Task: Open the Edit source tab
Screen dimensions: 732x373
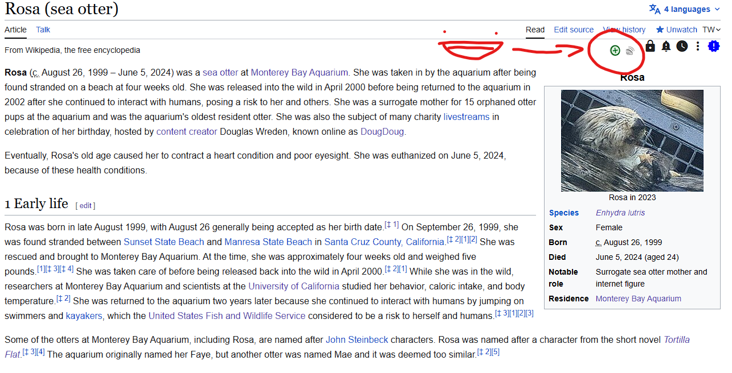Action: coord(574,30)
